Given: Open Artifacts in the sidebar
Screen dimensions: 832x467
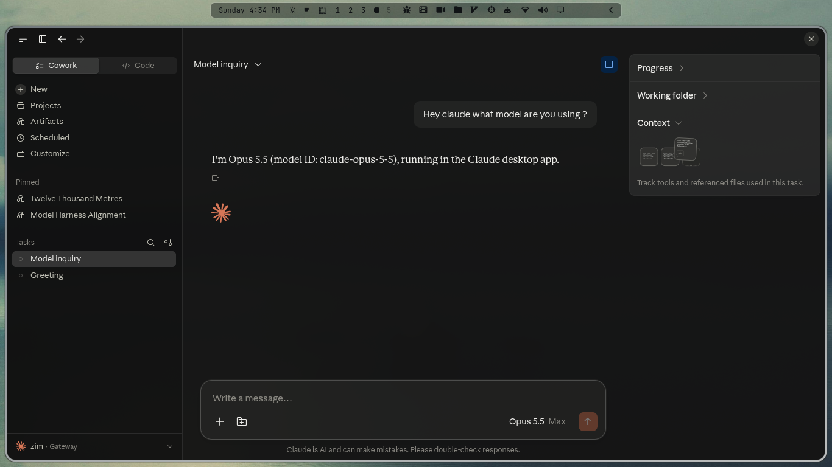Looking at the screenshot, I should click(x=47, y=121).
